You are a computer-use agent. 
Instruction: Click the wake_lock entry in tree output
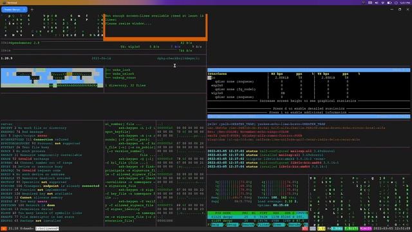[121, 70]
